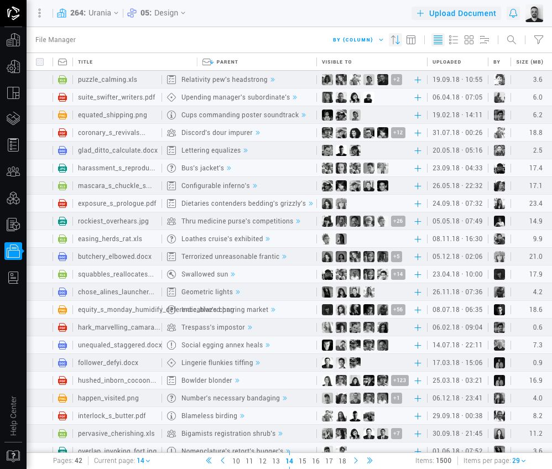Open parent link Geometric lights
Screen dimensions: 552x469
point(207,292)
